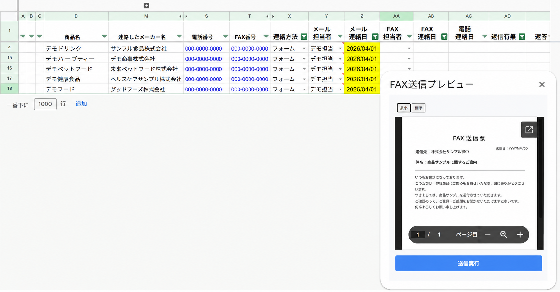560x292 pixels.
Task: Close the FAX送信プレビュー panel
Action: [x=542, y=84]
